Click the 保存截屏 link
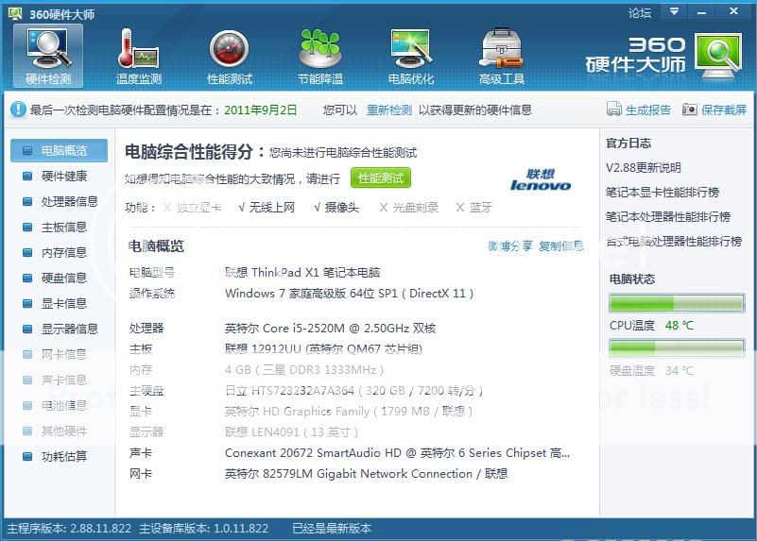This screenshot has width=757, height=541. point(724,110)
